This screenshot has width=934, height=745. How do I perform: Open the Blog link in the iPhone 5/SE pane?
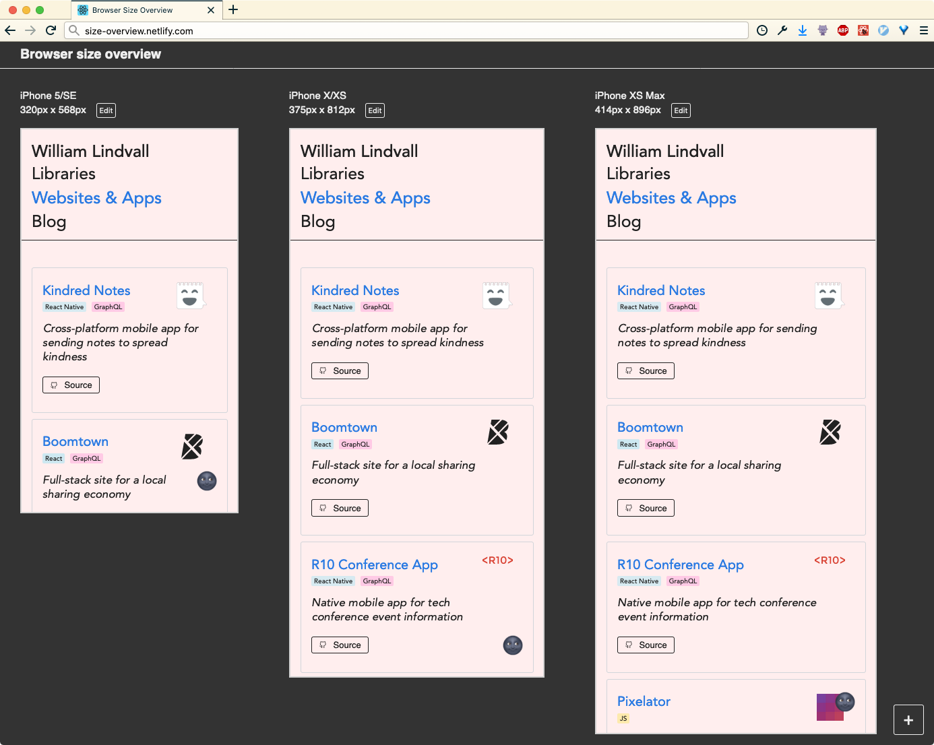49,221
